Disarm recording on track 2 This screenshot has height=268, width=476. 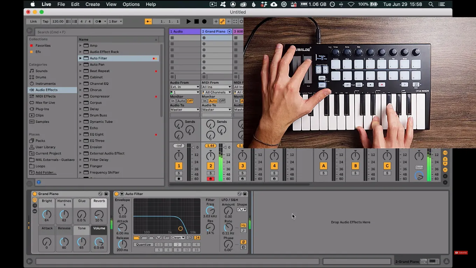click(x=211, y=179)
